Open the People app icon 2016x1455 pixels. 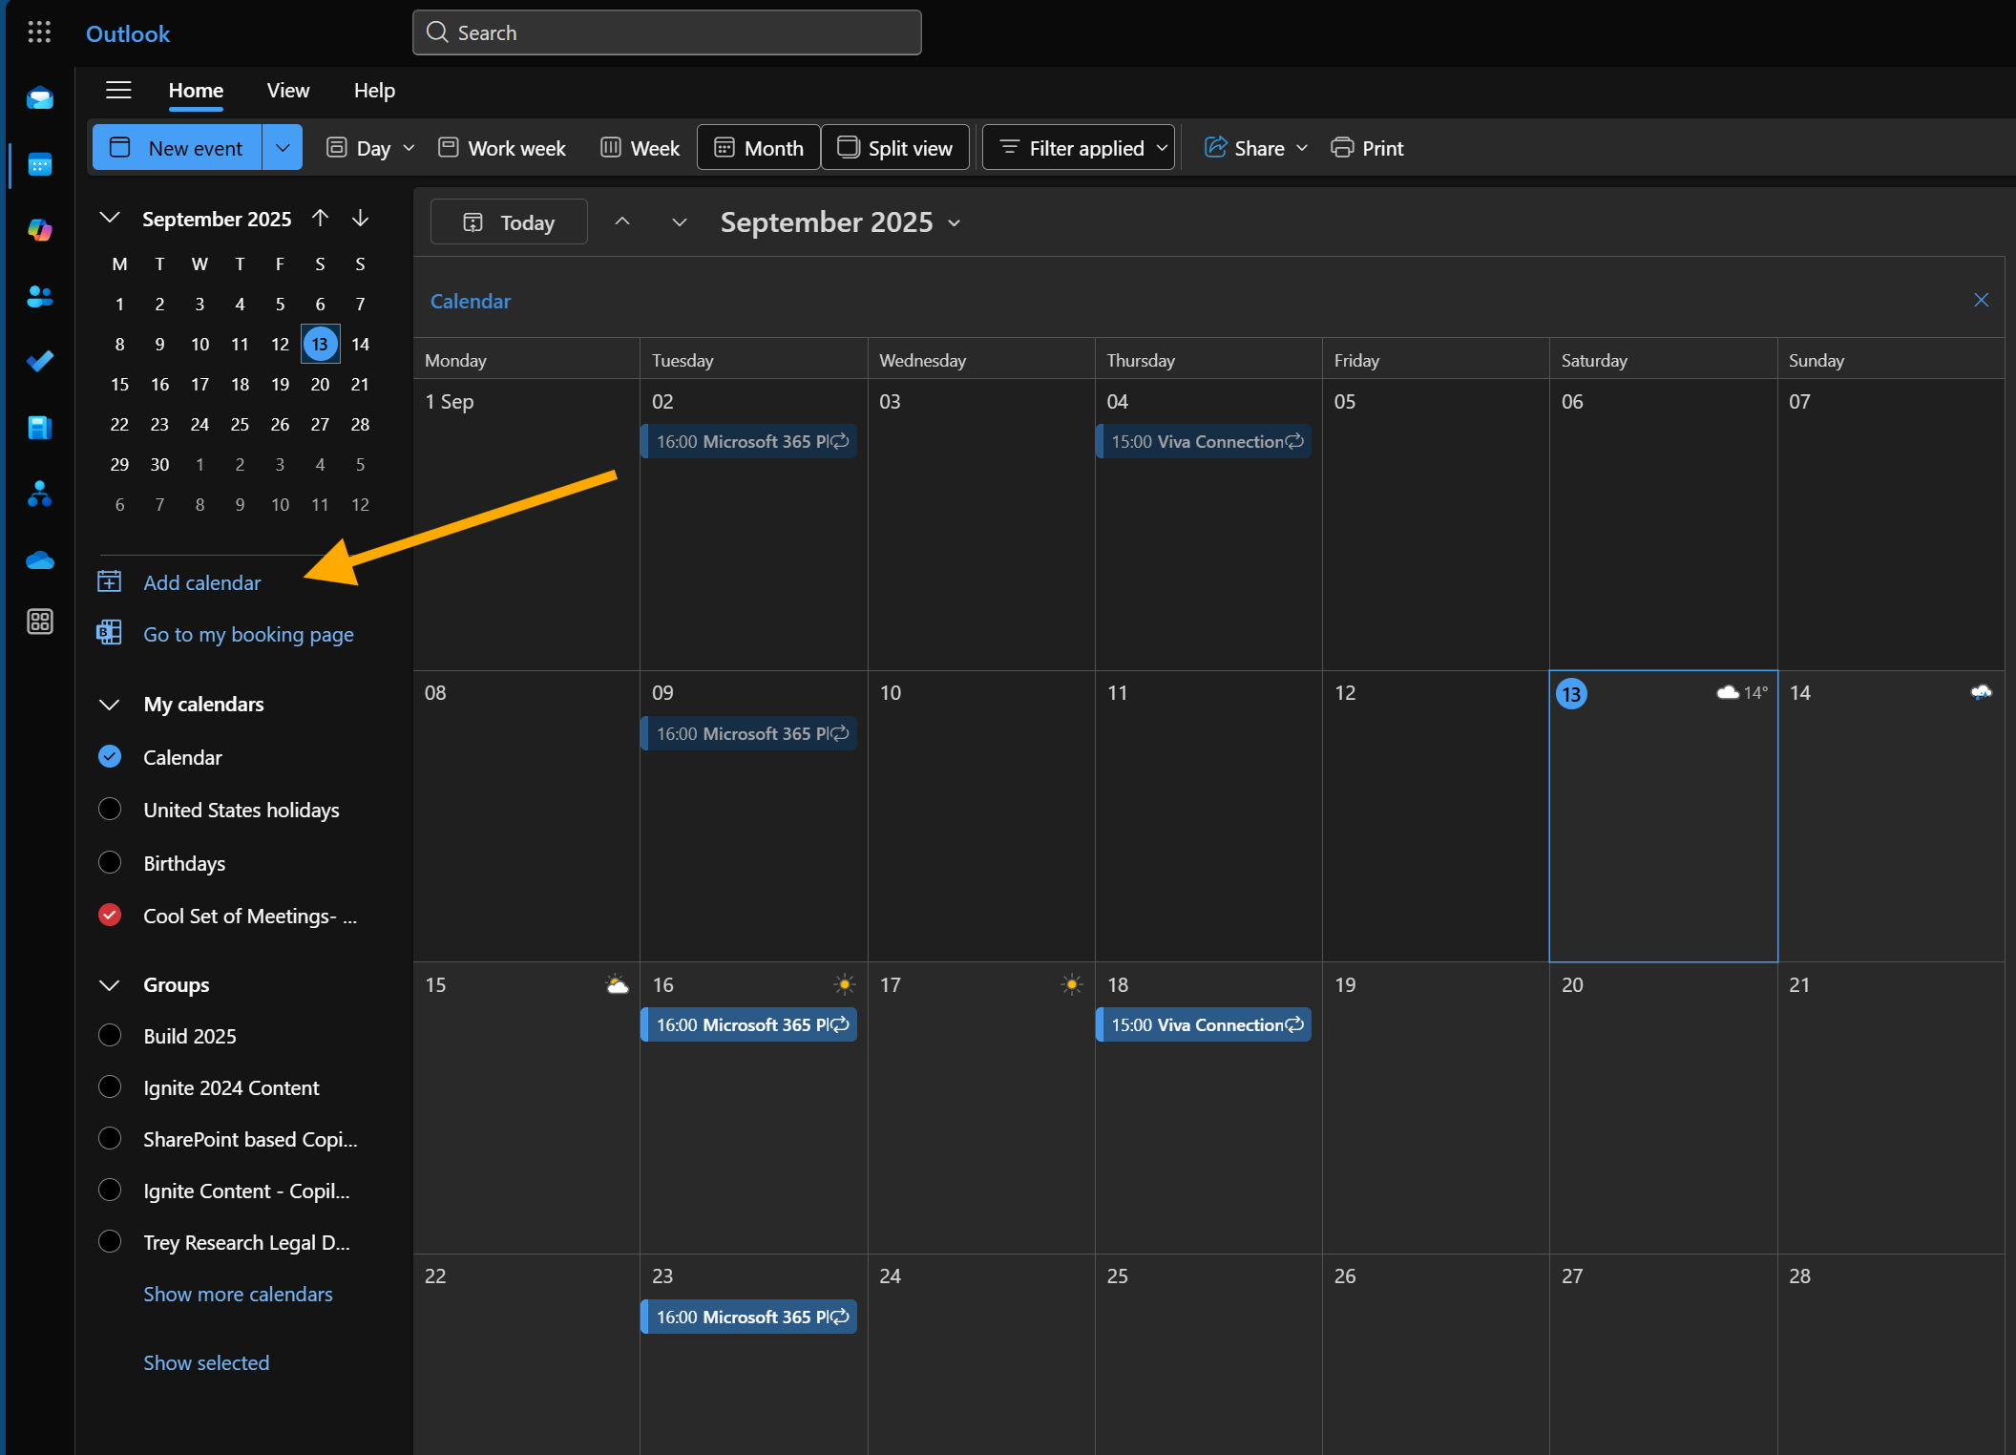point(40,297)
